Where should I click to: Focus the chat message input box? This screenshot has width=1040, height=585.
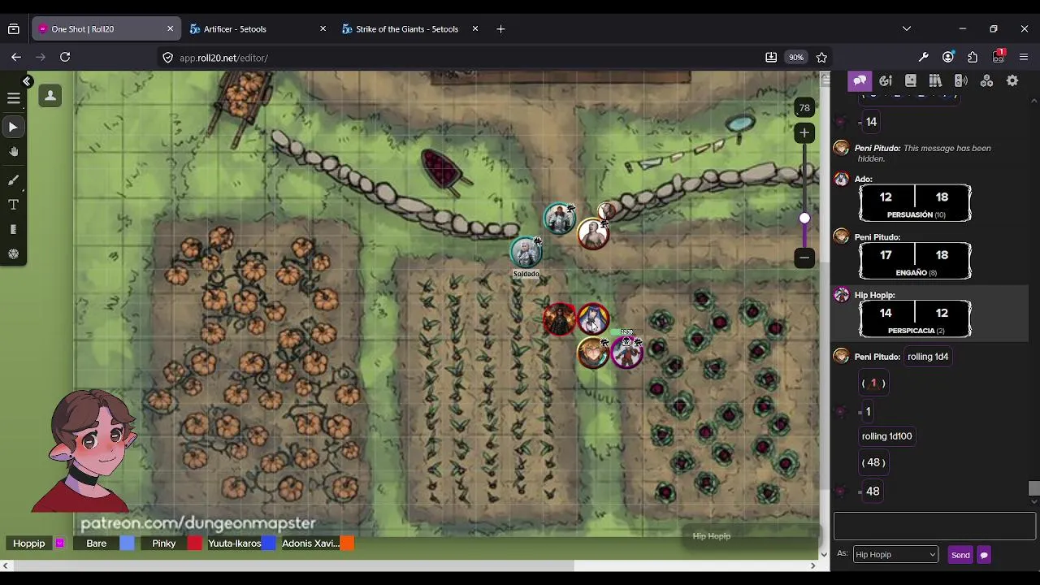tap(934, 526)
